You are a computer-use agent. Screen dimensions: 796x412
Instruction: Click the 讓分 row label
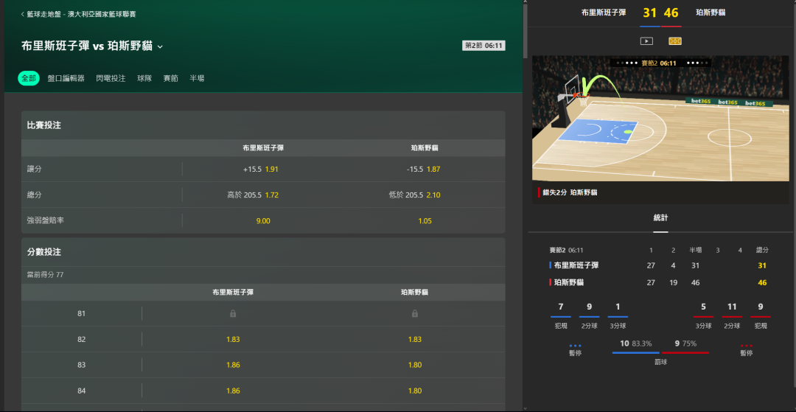point(35,169)
